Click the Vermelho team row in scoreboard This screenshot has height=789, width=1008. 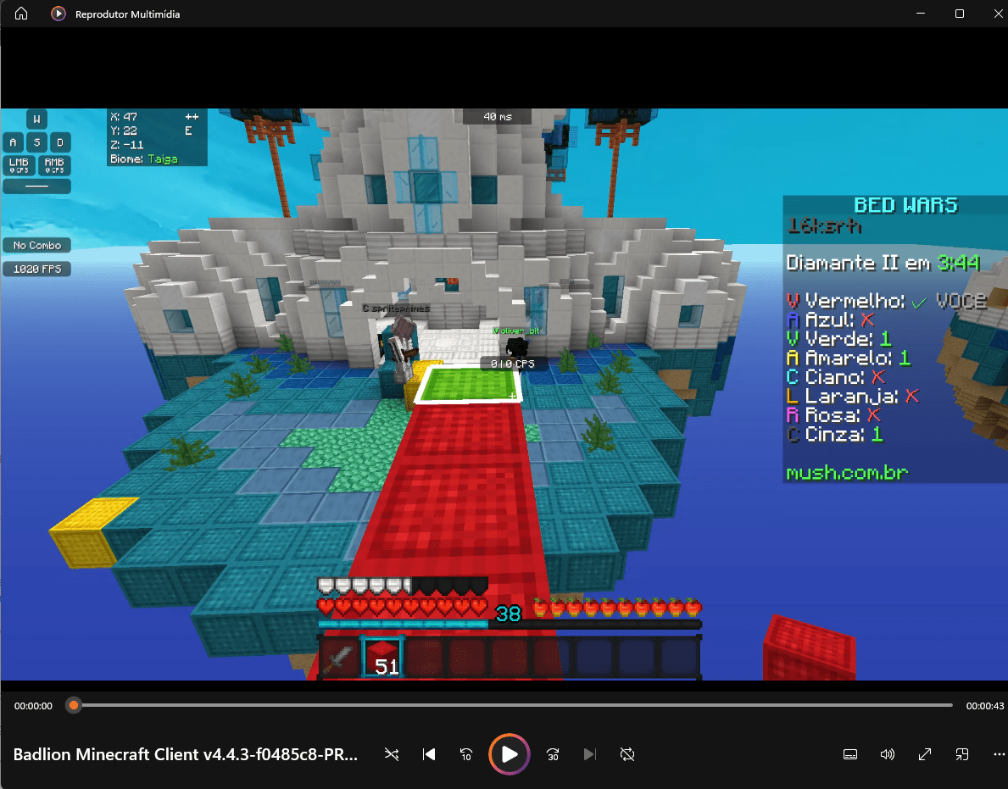(x=887, y=301)
